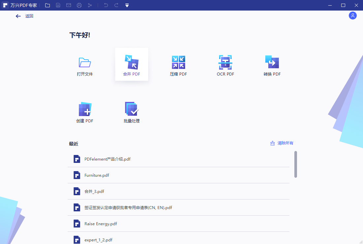Expand the toolbar dropdown arrow
Screen dimensions: 363x244
127,5
